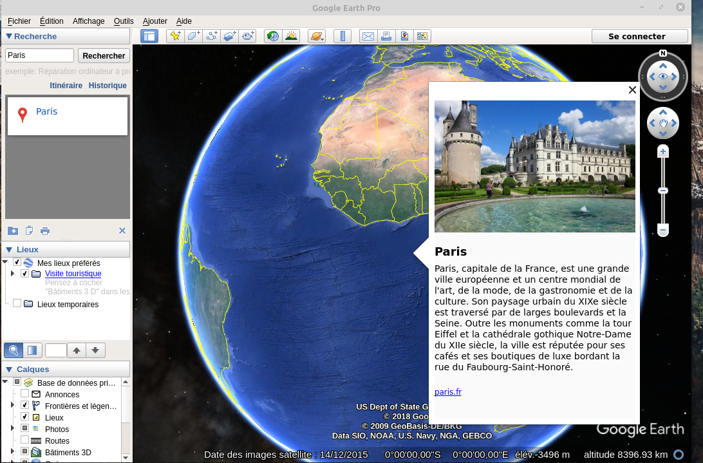703x463 pixels.
Task: Click the Rechercher button
Action: point(104,56)
